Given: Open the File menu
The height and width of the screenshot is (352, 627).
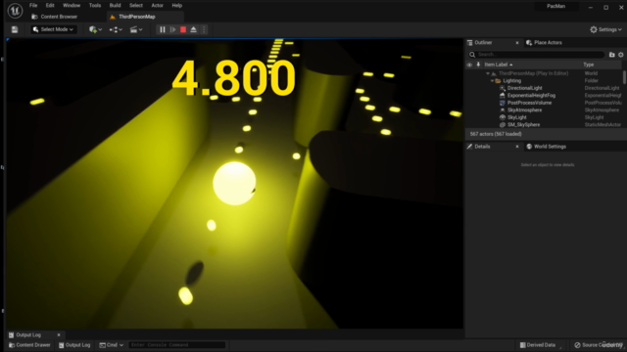Looking at the screenshot, I should pos(33,6).
